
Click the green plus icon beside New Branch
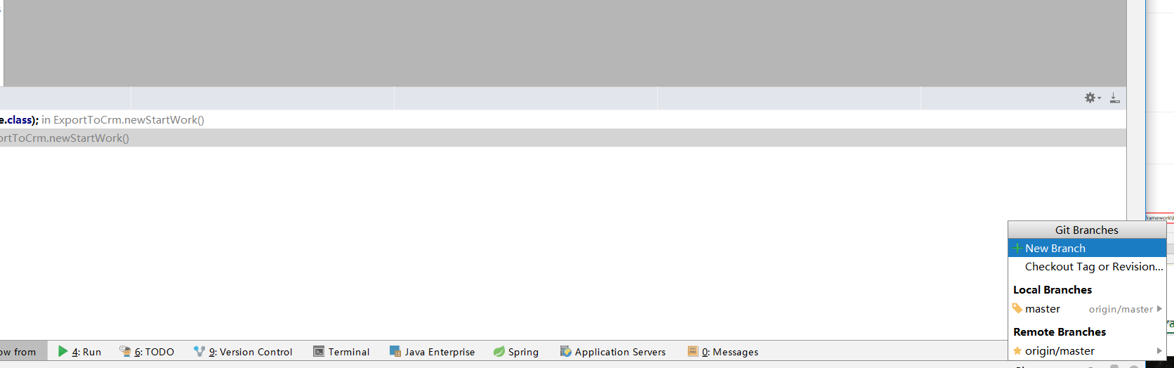1017,249
